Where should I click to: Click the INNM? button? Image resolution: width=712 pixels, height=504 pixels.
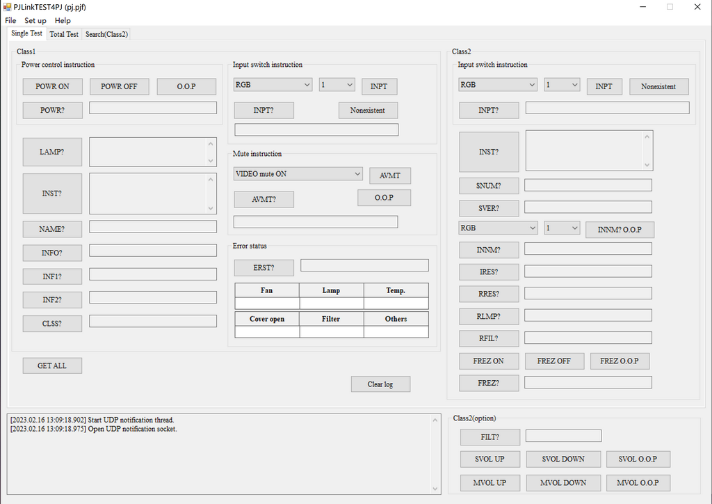tap(489, 249)
